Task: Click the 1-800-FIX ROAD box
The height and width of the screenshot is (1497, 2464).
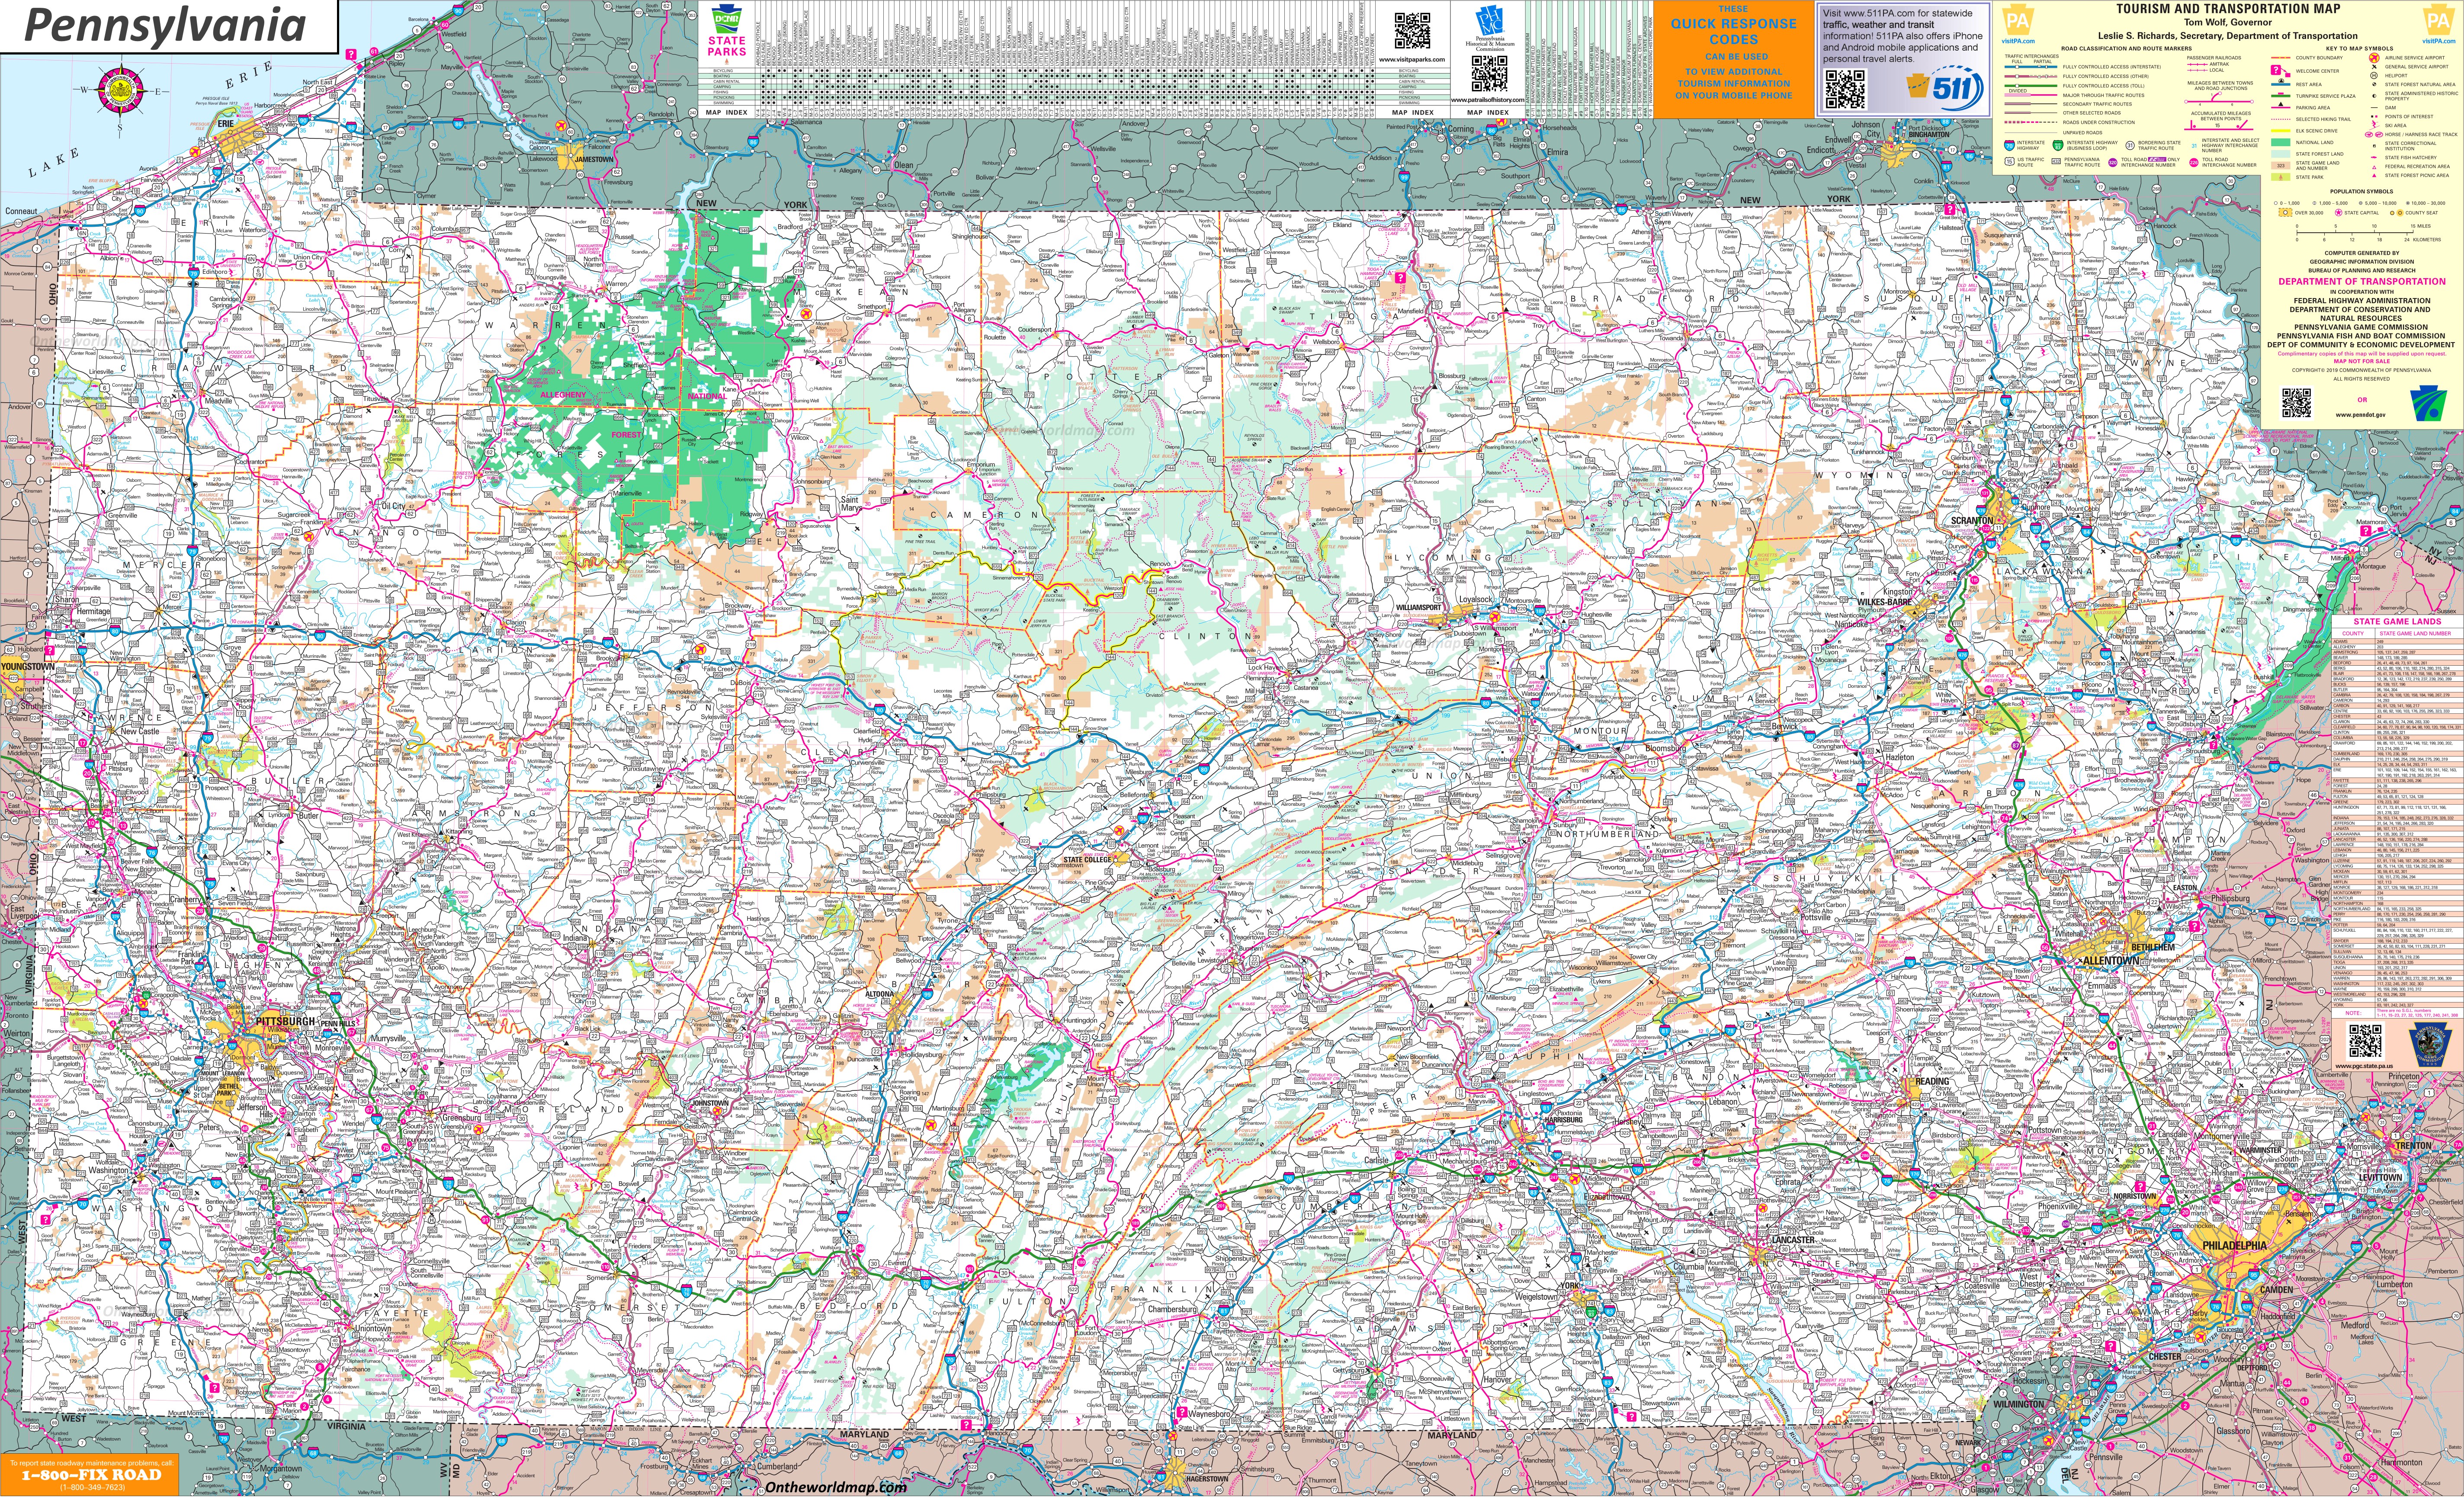Action: (x=90, y=1474)
